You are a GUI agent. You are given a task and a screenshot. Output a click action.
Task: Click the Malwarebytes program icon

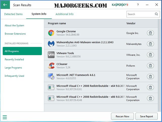pyautogui.click(x=51, y=44)
